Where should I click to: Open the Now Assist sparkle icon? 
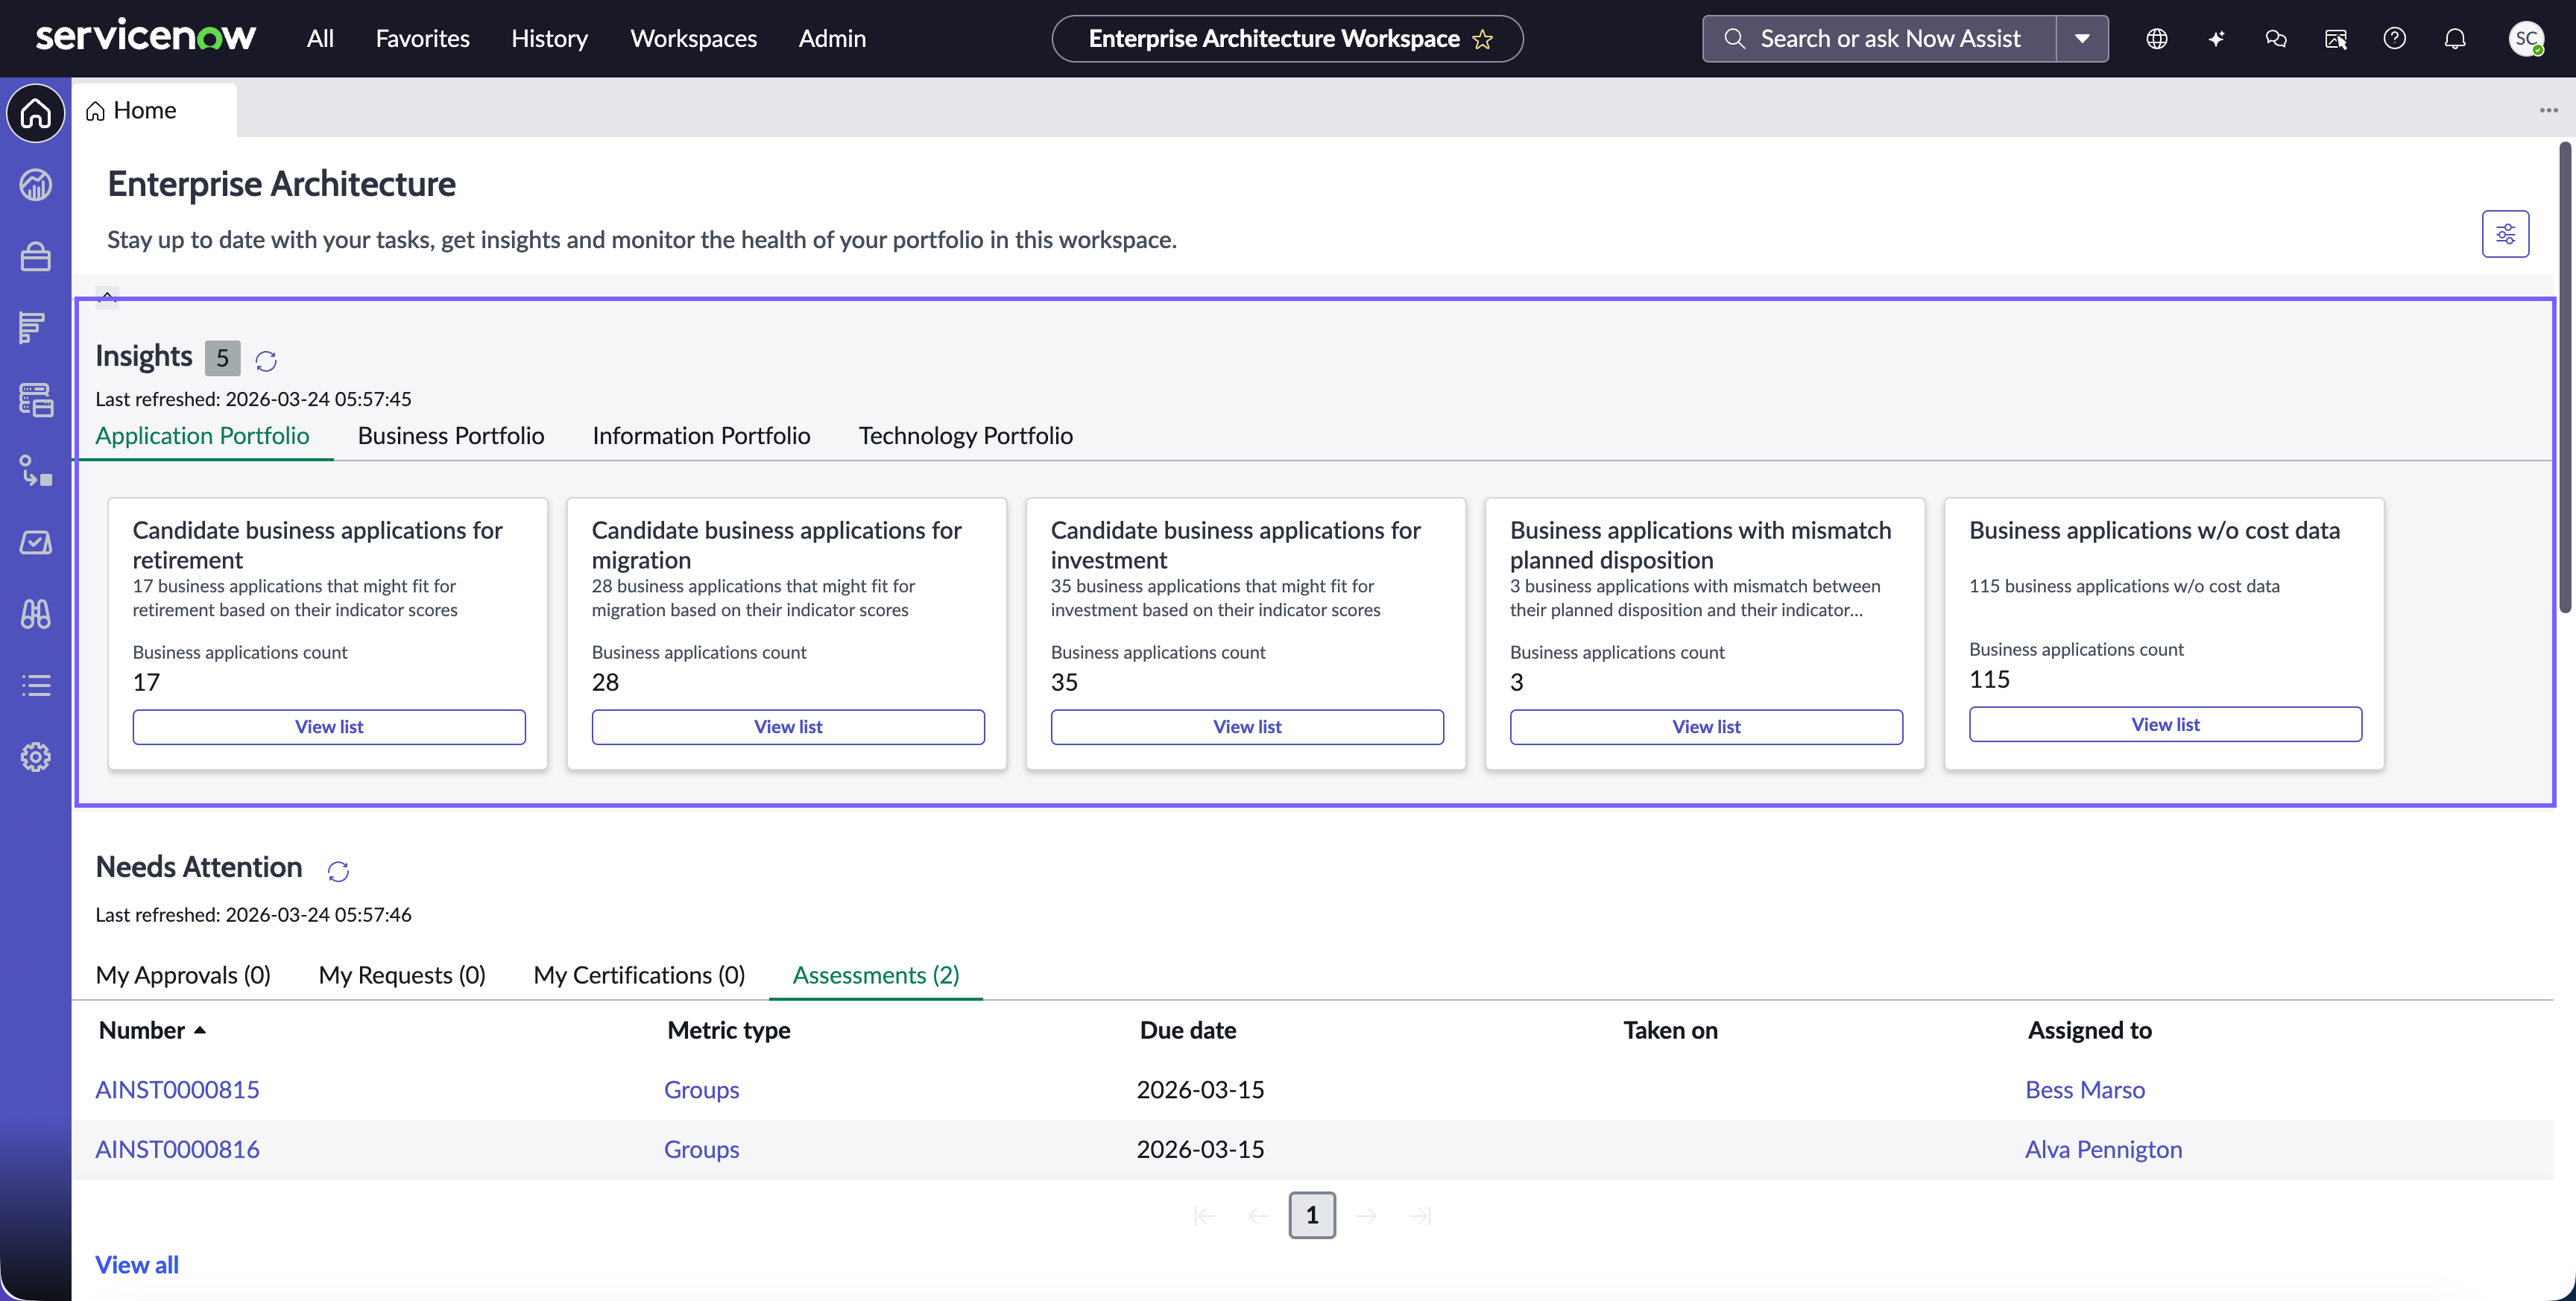[x=2216, y=39]
